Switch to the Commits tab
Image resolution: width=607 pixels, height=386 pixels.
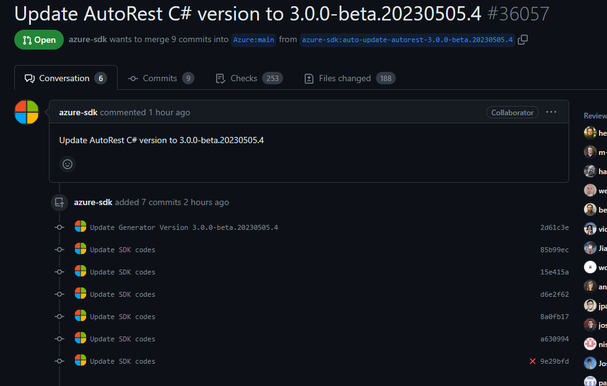click(160, 77)
